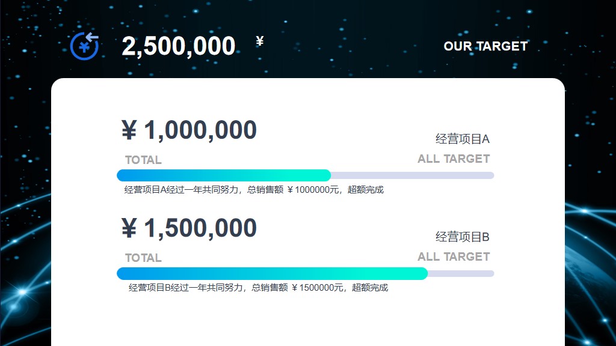The height and width of the screenshot is (346, 616).
Task: Click ALL TARGET label for project A
Action: pos(454,159)
